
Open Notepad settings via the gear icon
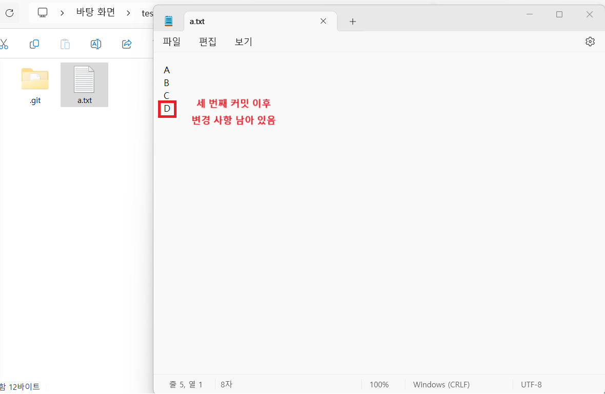pyautogui.click(x=590, y=42)
